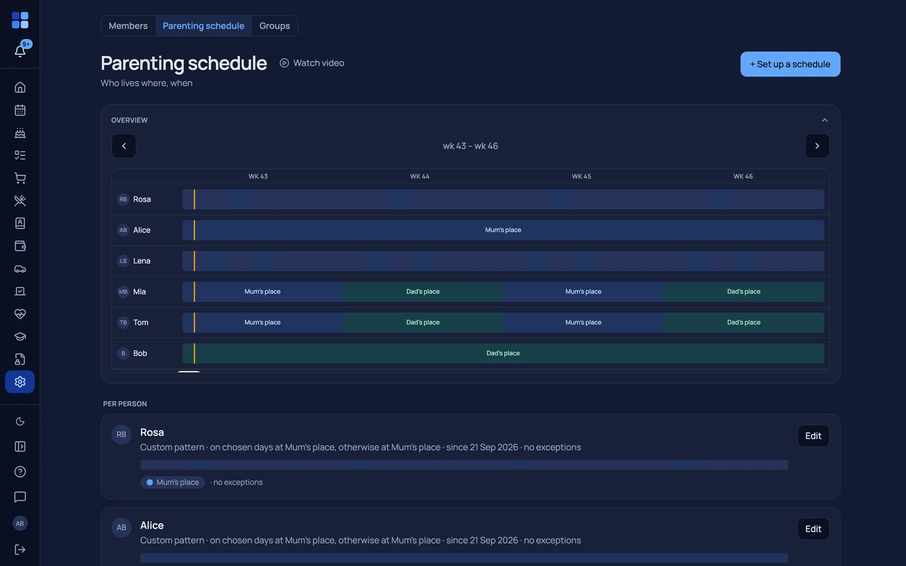Open the graduation cap school icon
The width and height of the screenshot is (906, 566).
point(20,336)
